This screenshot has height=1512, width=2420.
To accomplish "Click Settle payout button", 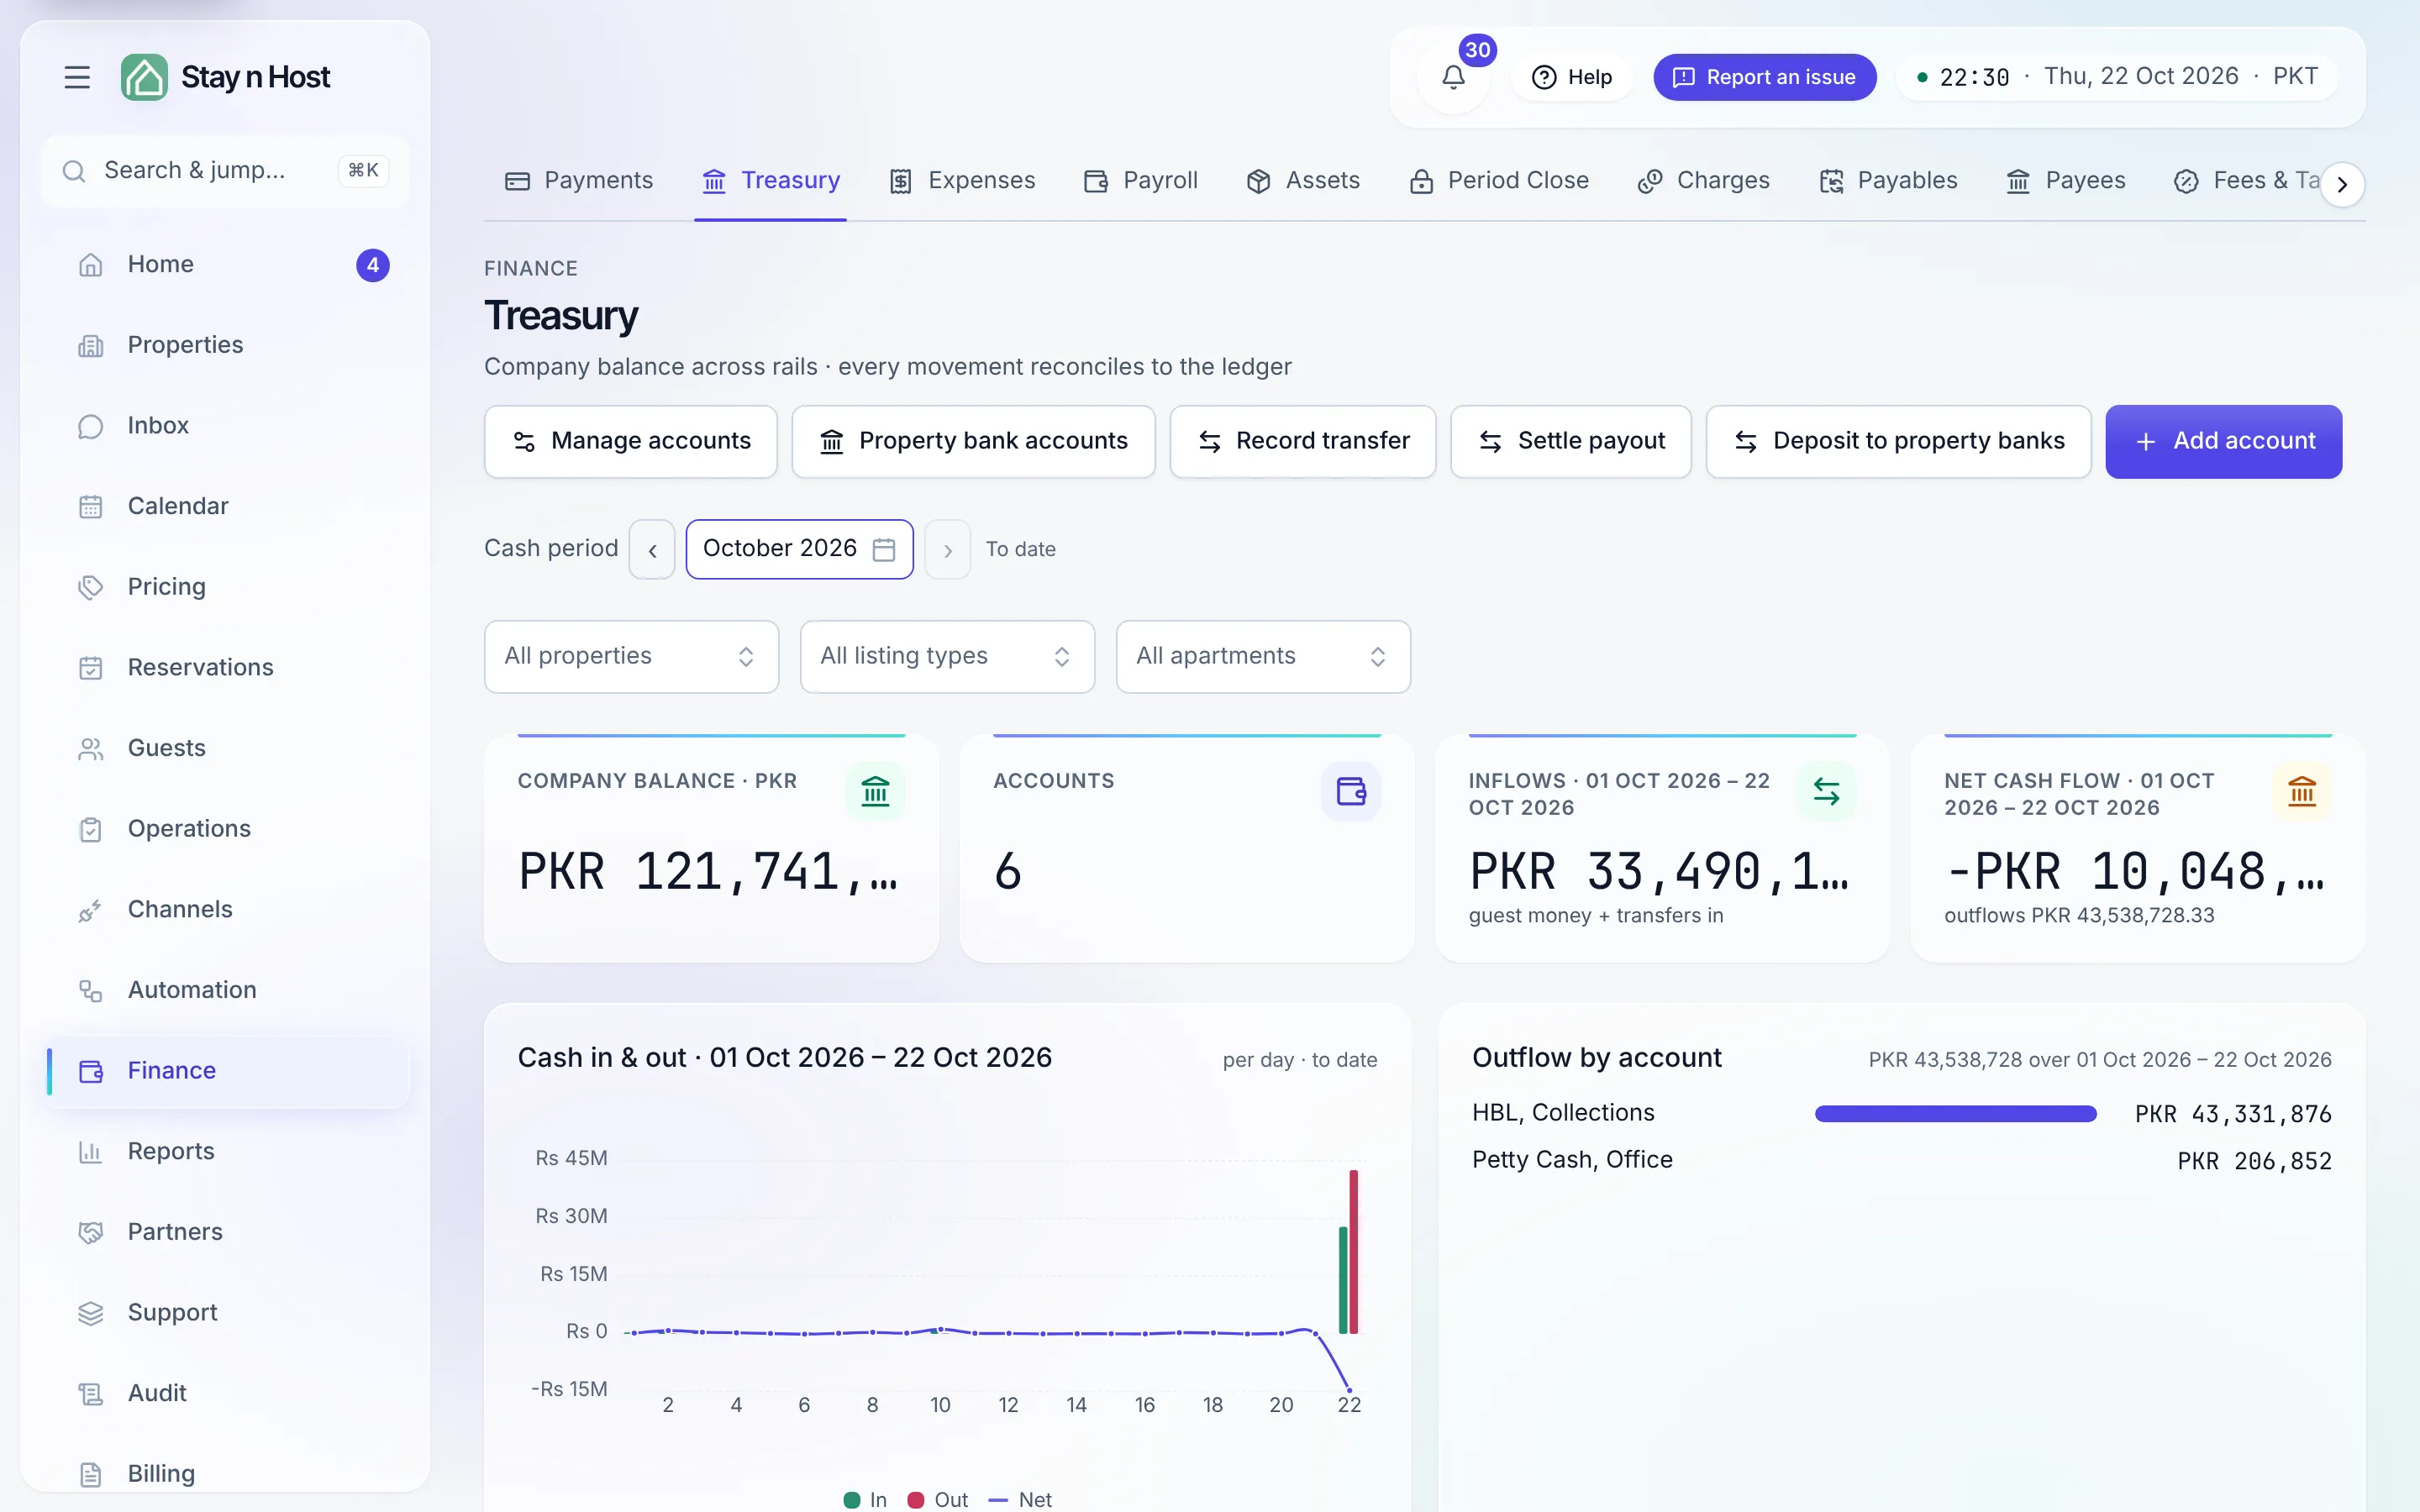I will 1571,441.
